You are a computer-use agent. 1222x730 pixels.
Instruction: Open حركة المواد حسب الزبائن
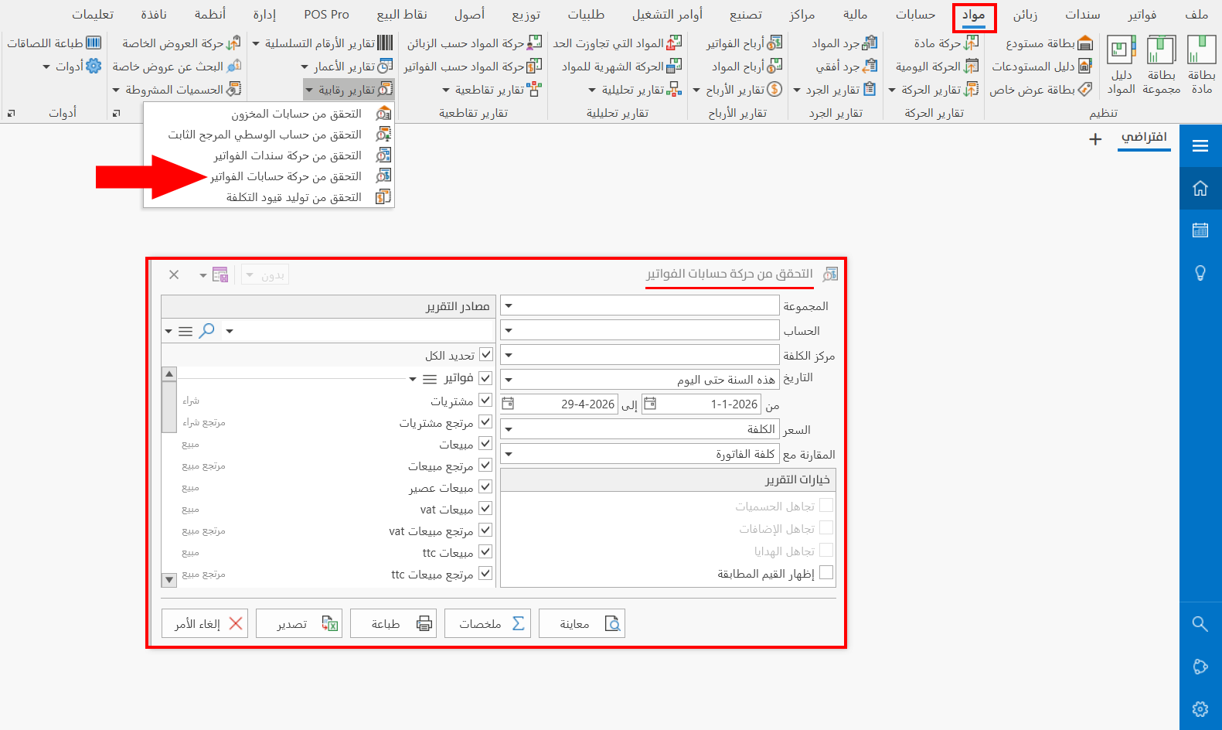[475, 43]
